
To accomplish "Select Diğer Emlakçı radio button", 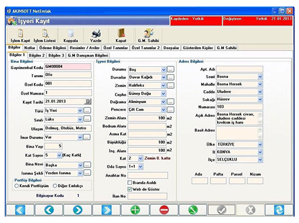I will coord(55,186).
